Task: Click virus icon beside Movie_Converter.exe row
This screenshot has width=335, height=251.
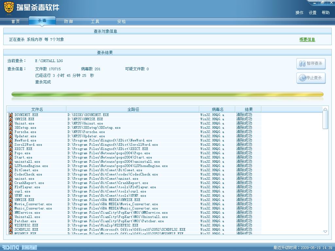Action: pos(11,204)
